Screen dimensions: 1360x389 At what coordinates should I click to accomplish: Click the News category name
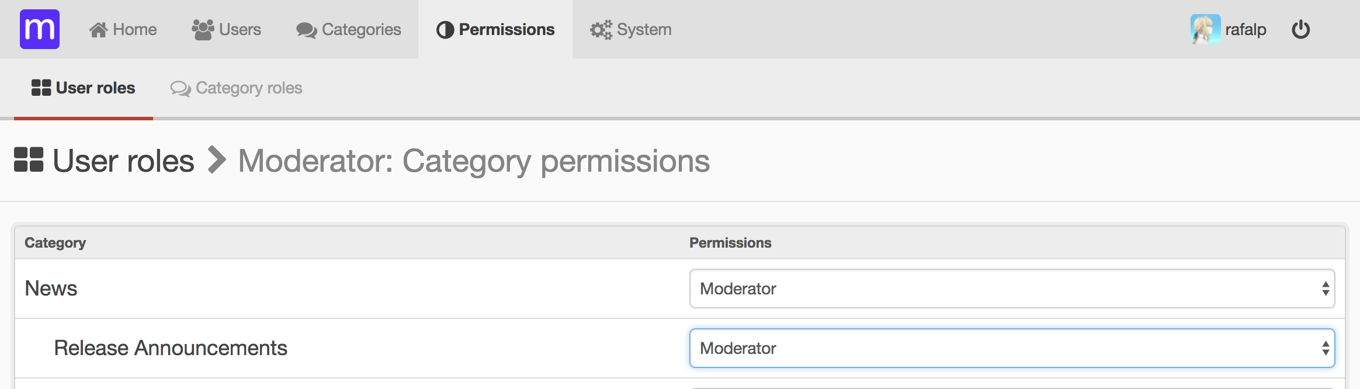tap(51, 289)
